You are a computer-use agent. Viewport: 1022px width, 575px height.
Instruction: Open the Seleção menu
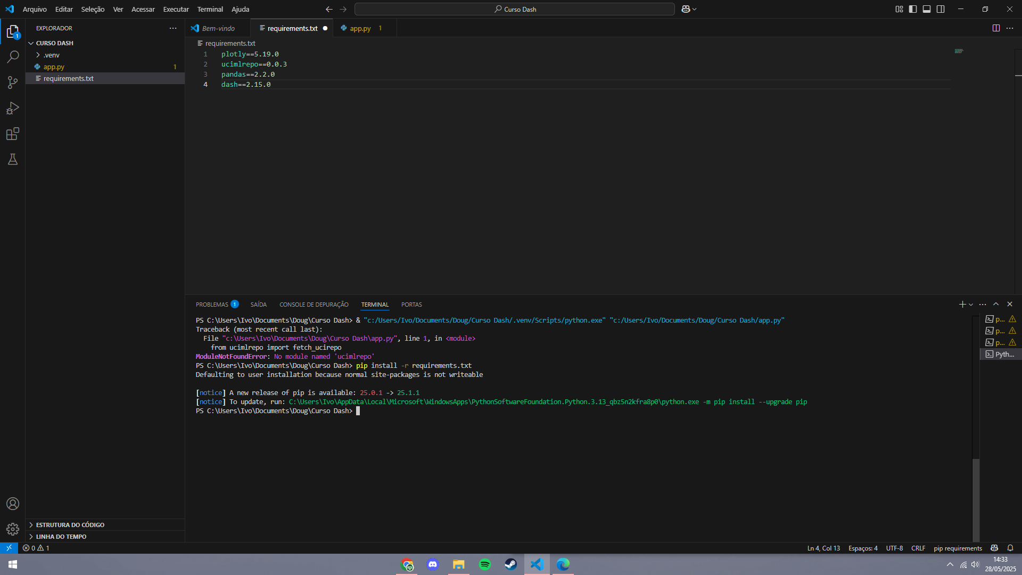93,9
